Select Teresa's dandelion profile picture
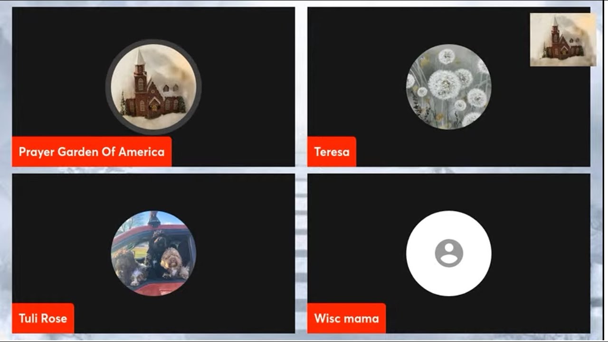 pyautogui.click(x=449, y=87)
